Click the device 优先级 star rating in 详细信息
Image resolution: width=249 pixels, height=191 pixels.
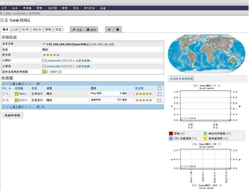point(51,55)
